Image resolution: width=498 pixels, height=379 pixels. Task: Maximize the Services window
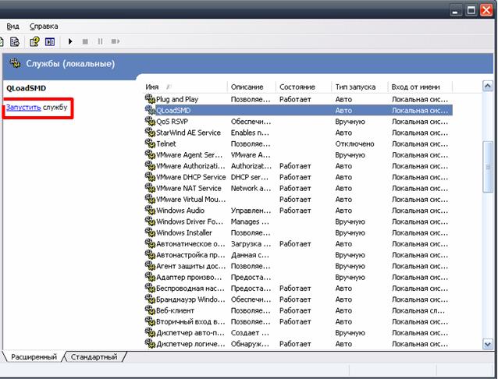point(471,10)
